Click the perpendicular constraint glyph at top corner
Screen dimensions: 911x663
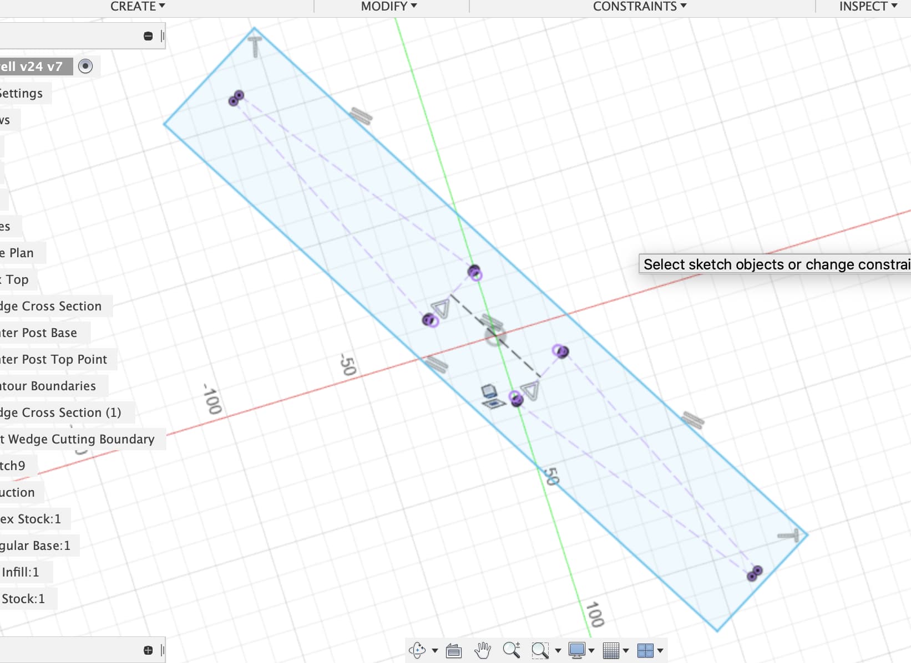point(255,47)
